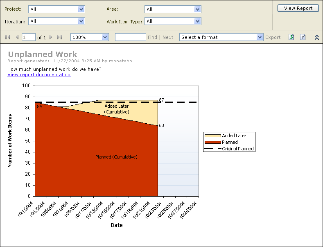This screenshot has width=323, height=247.
Task: Go to the first report page
Action: pyautogui.click(x=7, y=37)
